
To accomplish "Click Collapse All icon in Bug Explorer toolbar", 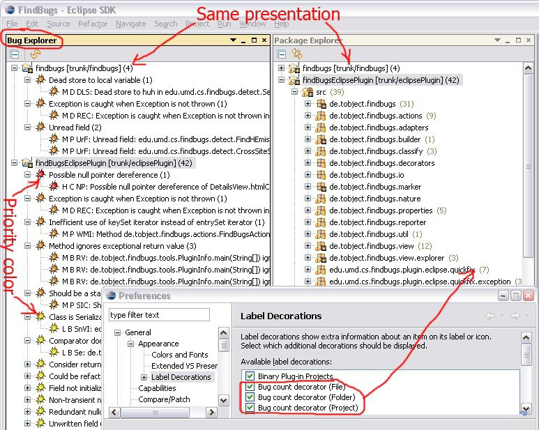I will click(x=15, y=54).
